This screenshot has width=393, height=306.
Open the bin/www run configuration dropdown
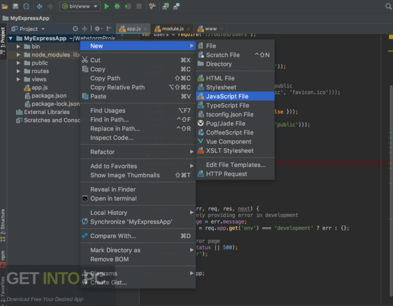click(x=80, y=6)
